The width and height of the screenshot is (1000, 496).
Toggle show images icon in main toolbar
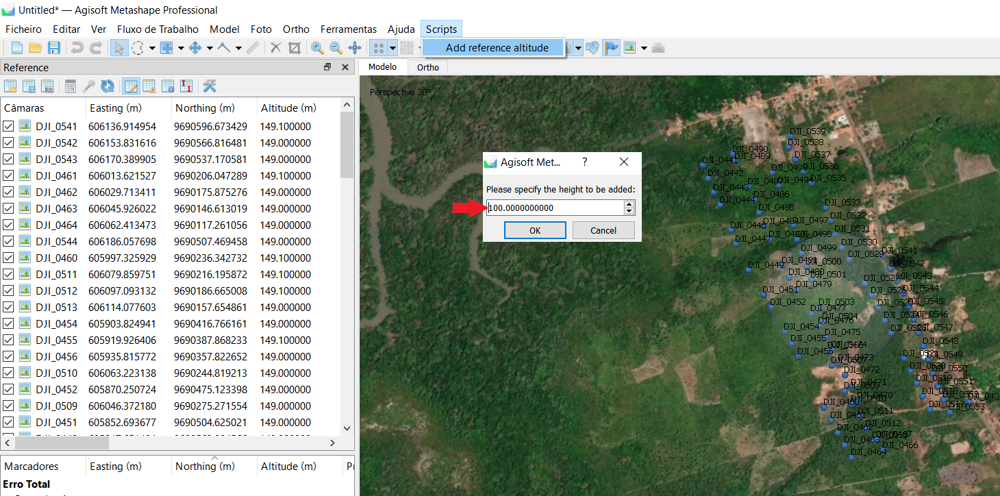tap(630, 48)
